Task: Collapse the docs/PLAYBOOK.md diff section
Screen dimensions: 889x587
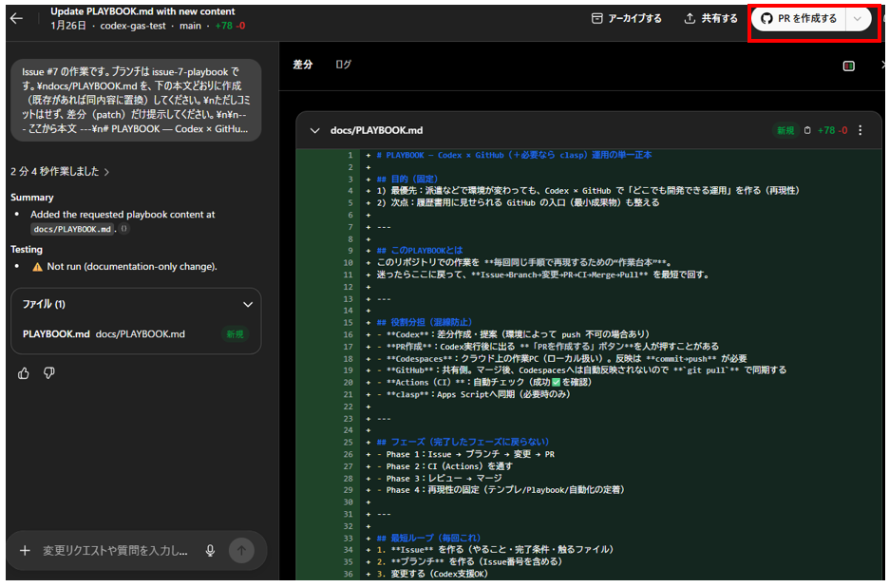Action: point(314,130)
